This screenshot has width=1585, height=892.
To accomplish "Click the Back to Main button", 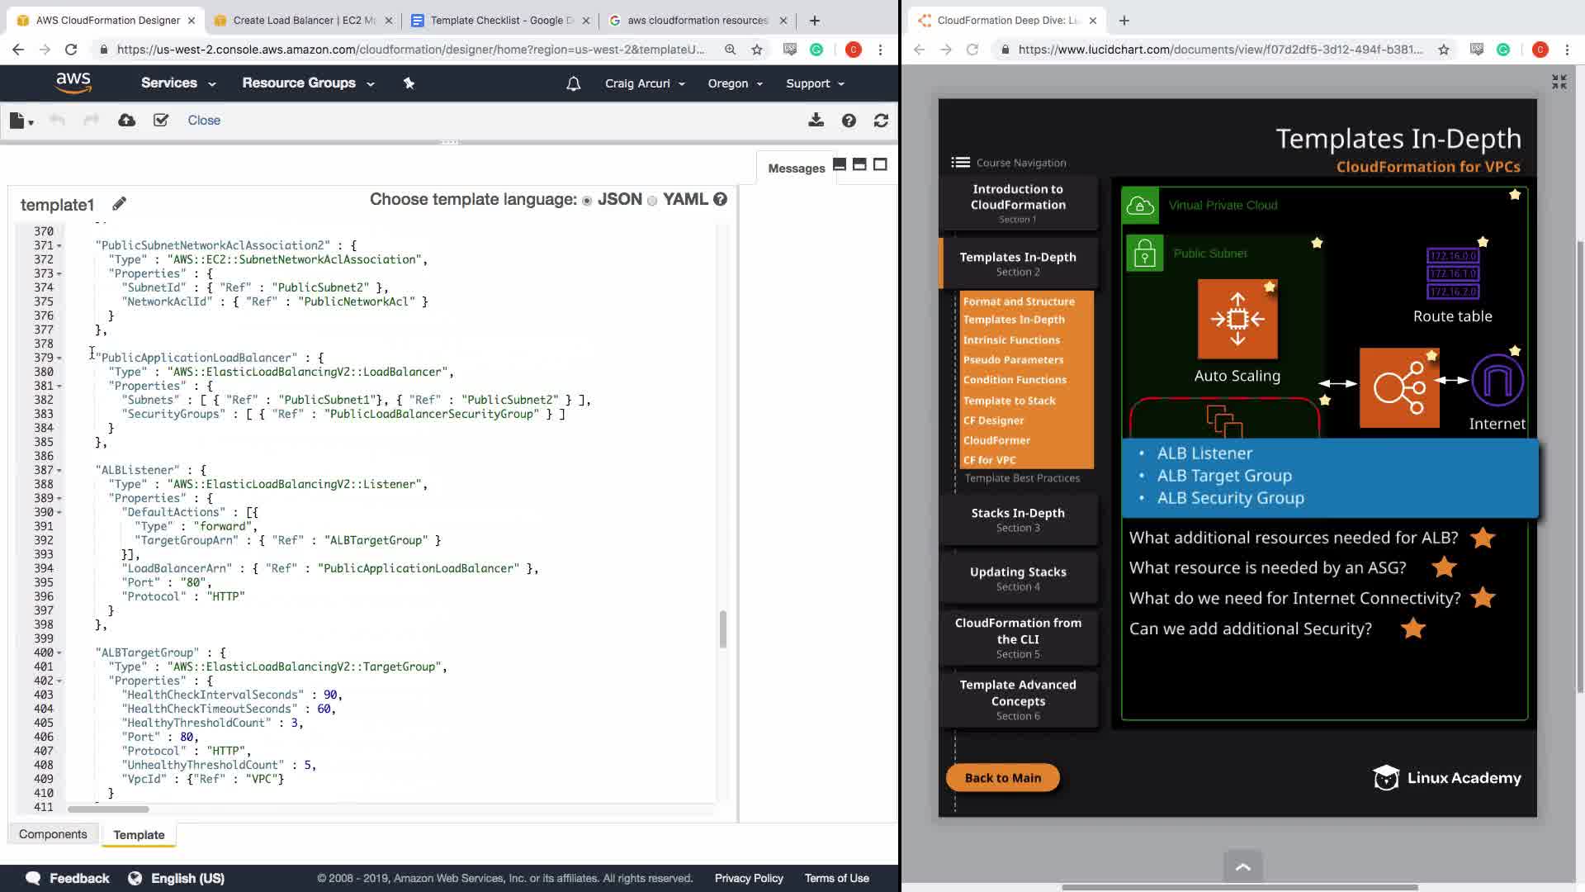I will tap(1002, 777).
